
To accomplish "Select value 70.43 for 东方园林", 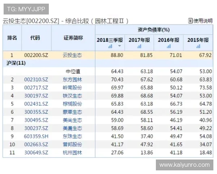I will pos(117,80).
